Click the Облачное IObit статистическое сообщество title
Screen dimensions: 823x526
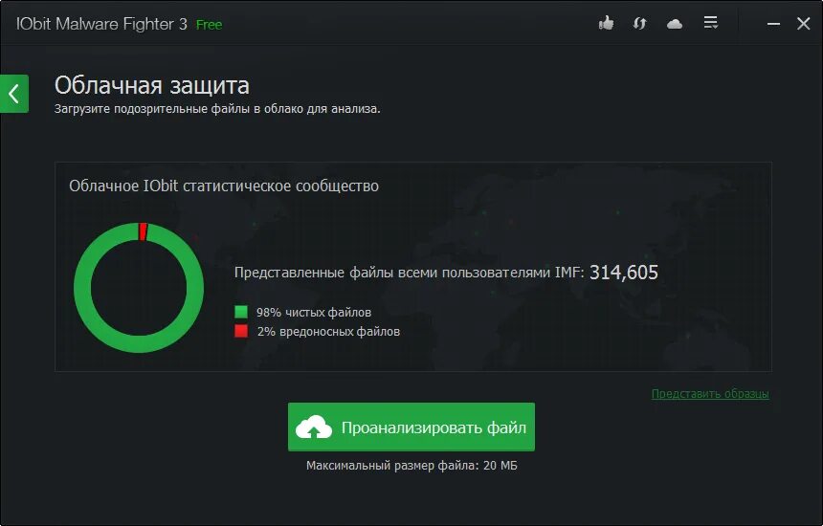[x=224, y=186]
